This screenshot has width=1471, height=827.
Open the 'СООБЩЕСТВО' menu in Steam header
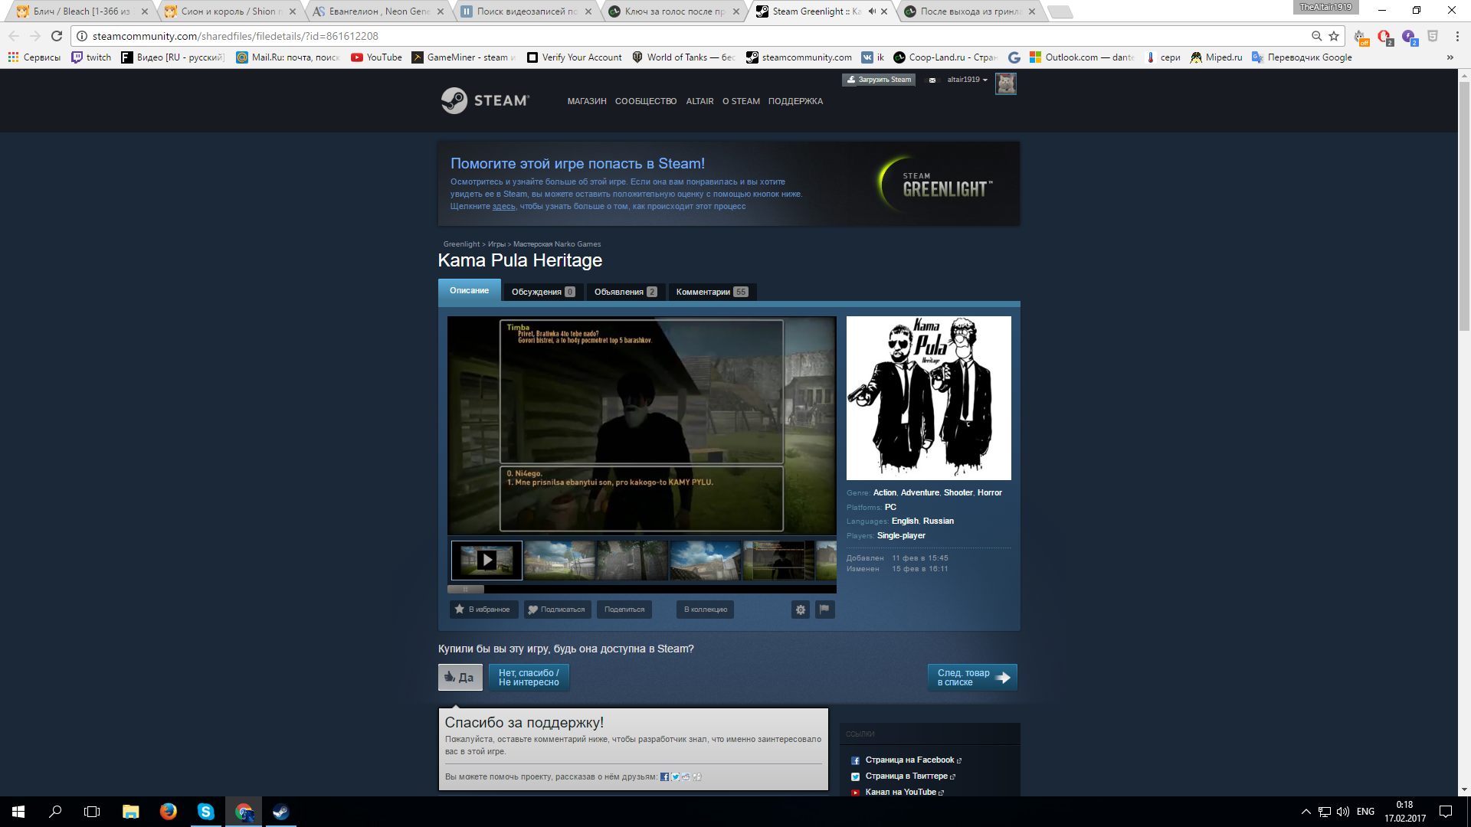(x=646, y=101)
